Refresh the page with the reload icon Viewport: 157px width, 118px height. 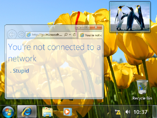pyautogui.click(x=74, y=35)
